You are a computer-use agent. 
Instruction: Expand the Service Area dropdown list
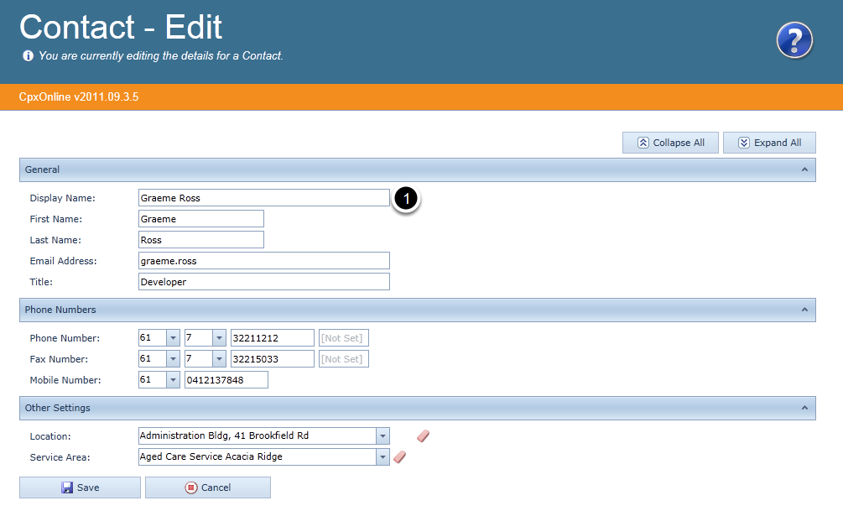383,456
